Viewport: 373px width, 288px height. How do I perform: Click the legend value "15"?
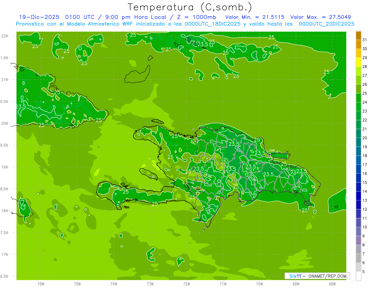click(365, 182)
